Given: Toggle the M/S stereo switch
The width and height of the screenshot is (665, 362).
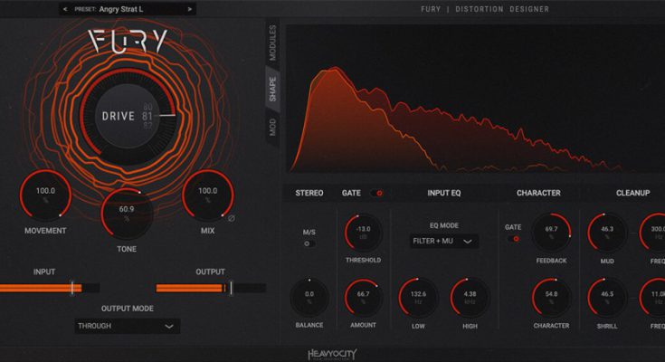Looking at the screenshot, I should coord(309,243).
